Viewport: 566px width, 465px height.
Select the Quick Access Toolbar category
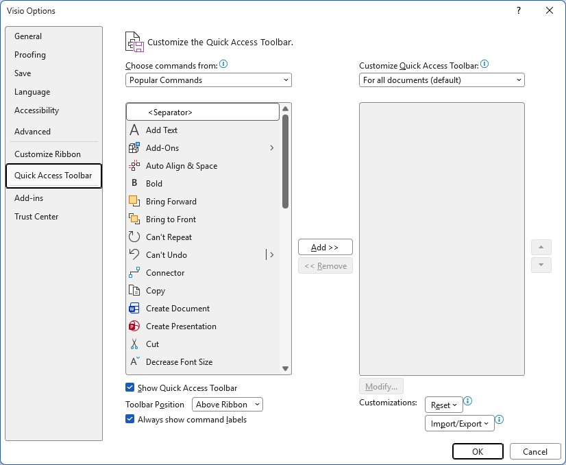(x=53, y=176)
